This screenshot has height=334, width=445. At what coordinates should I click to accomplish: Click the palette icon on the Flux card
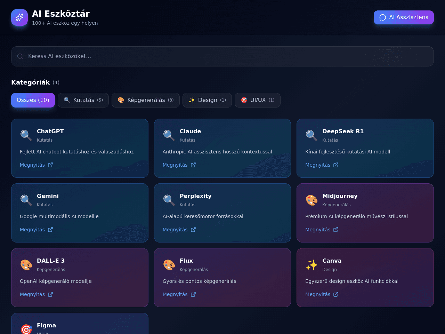pos(169,264)
